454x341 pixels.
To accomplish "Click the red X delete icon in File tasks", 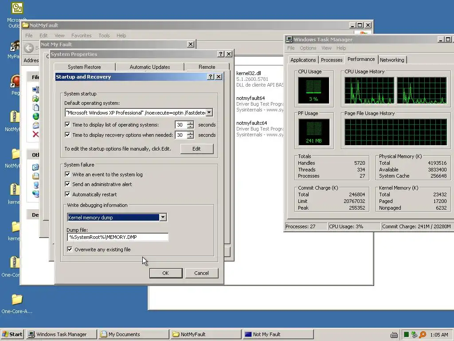I will click(35, 134).
